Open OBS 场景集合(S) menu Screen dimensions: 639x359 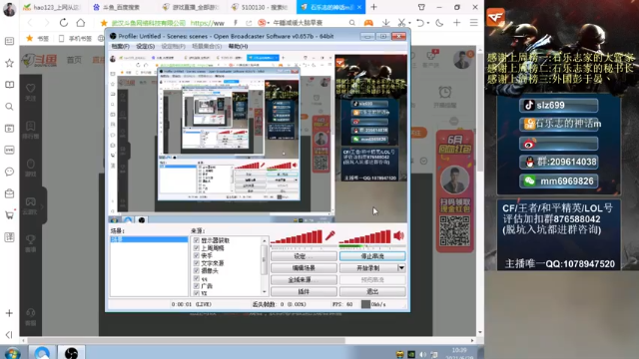click(207, 47)
